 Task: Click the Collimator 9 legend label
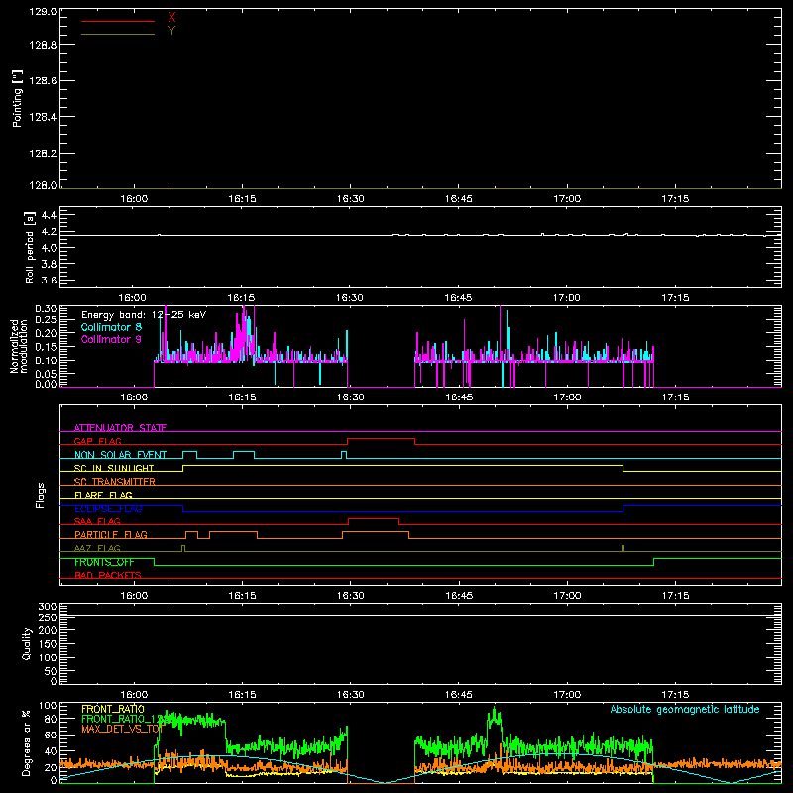[111, 339]
